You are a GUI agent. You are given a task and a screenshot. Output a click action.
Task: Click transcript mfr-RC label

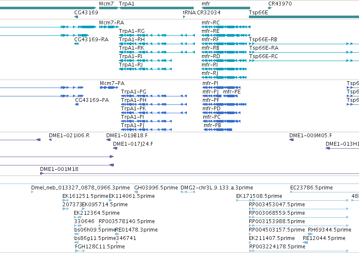pos(211,23)
